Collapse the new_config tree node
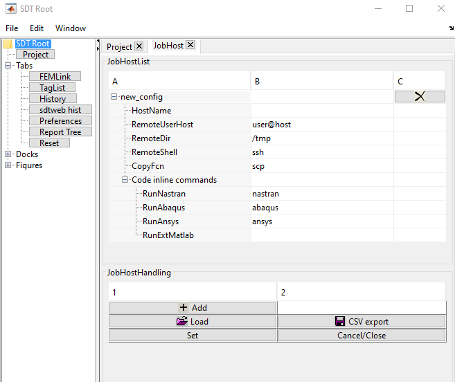Screen dimensions: 455x382 point(114,97)
